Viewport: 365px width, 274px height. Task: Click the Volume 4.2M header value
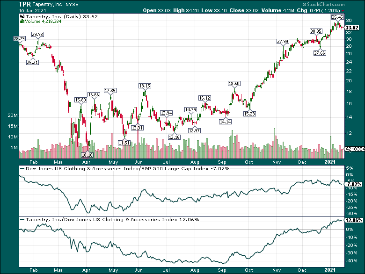tap(277, 10)
